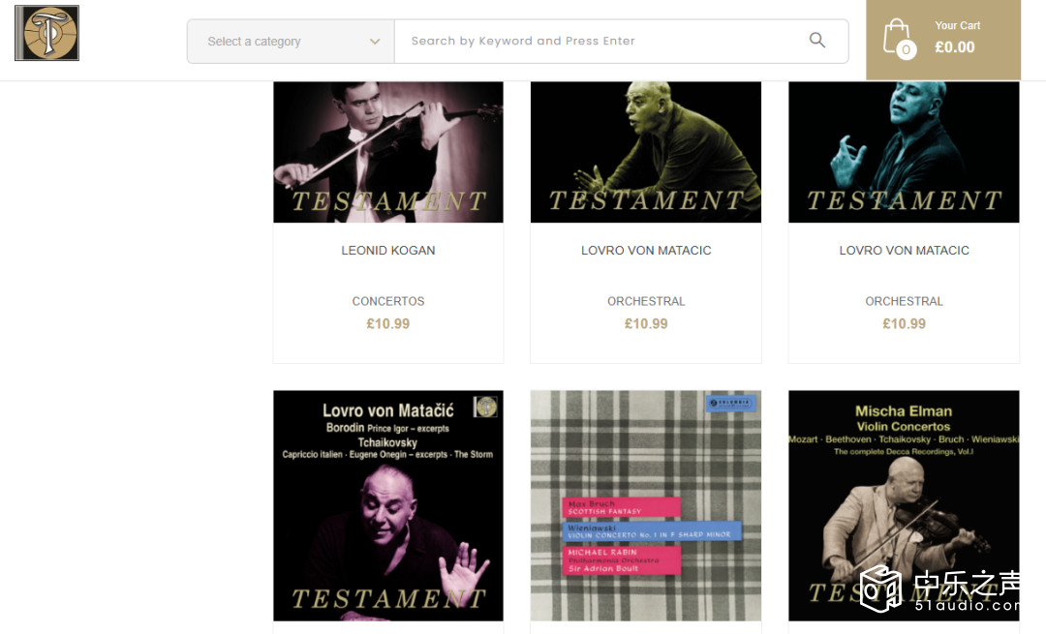1046x634 pixels.
Task: Open Mischa Elman Violin Concertos album
Action: pyautogui.click(x=904, y=506)
